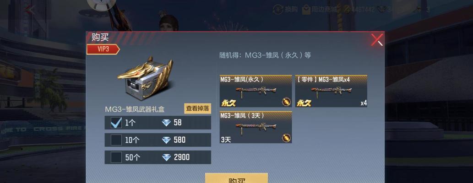Image resolution: width=473 pixels, height=183 pixels.
Task: Select the 【零件】MG3-雏凤x4 card
Action: coord(331,91)
